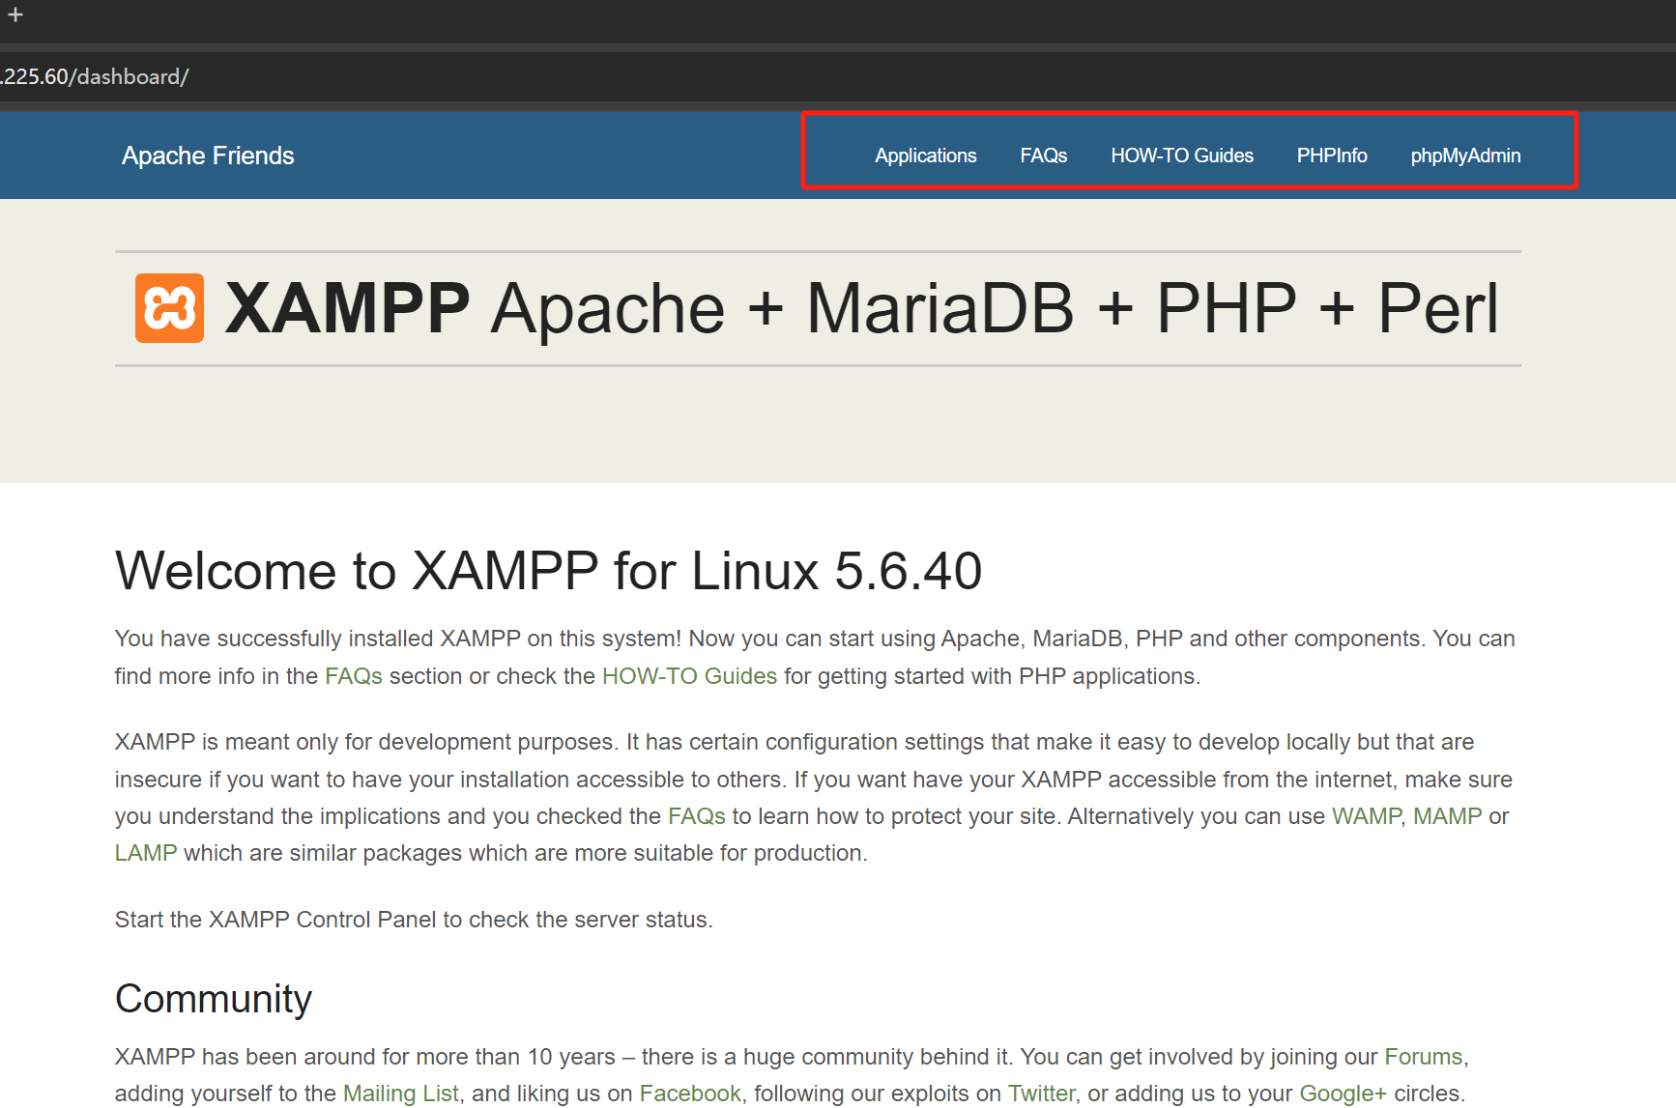Open the Facebook link
Viewport: 1676px width, 1108px height.
click(690, 1094)
